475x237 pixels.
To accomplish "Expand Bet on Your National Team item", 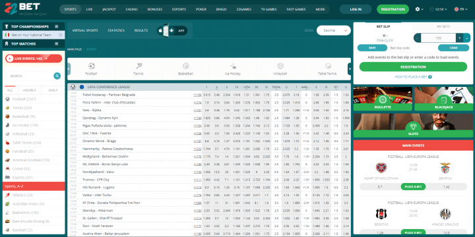I will coord(34,35).
